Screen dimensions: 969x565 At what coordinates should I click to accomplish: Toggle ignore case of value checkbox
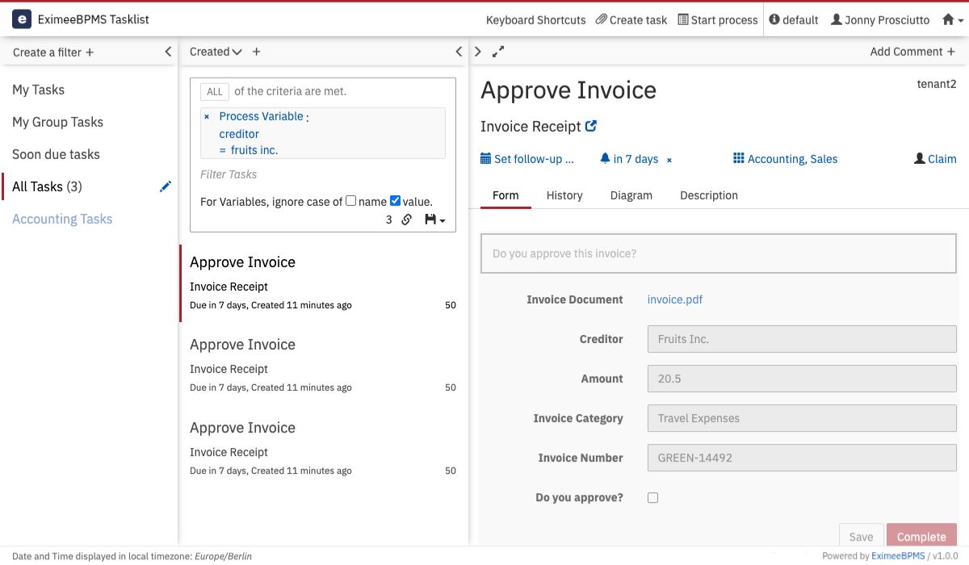click(395, 201)
